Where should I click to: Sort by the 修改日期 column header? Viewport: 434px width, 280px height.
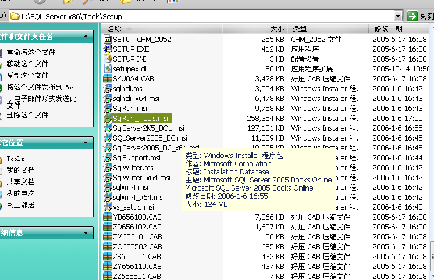pyautogui.click(x=388, y=28)
